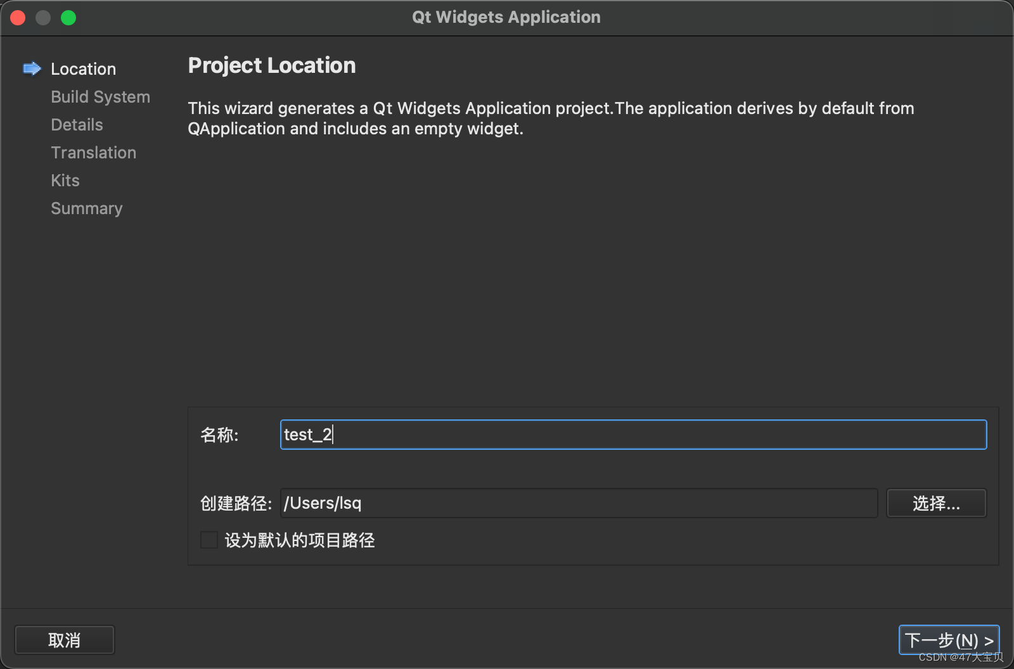Enable 设为默认的项目路径 checkbox

tap(209, 540)
